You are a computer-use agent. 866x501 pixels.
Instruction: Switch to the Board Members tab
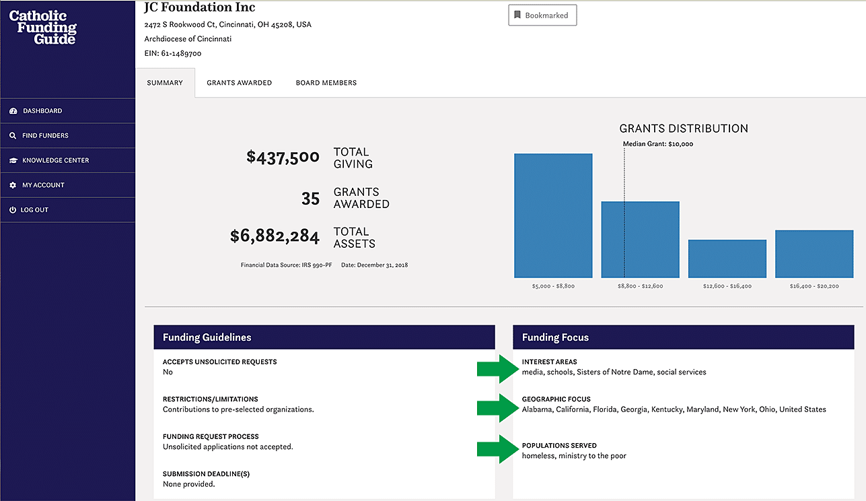(x=326, y=83)
